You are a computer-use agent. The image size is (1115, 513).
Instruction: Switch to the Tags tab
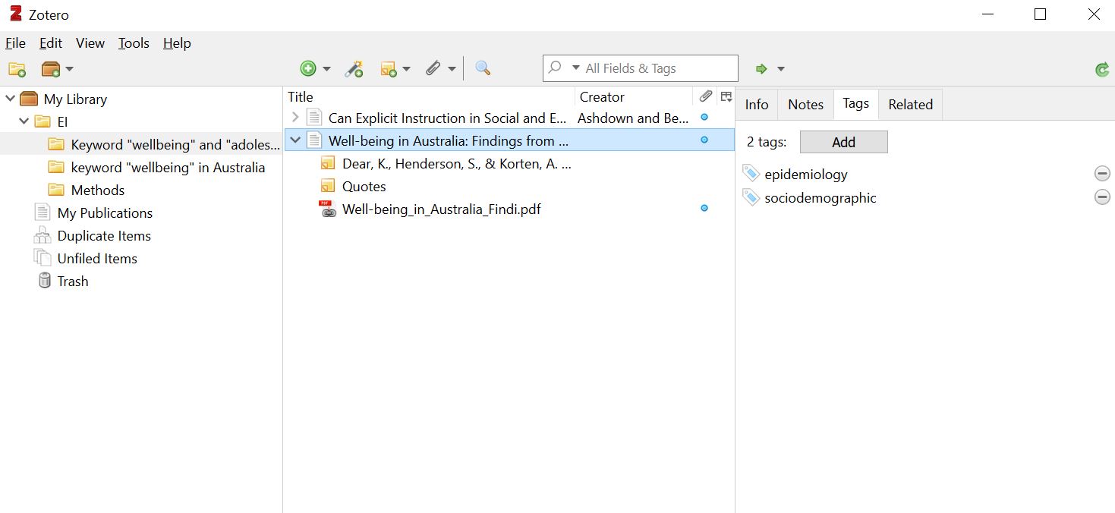click(855, 104)
